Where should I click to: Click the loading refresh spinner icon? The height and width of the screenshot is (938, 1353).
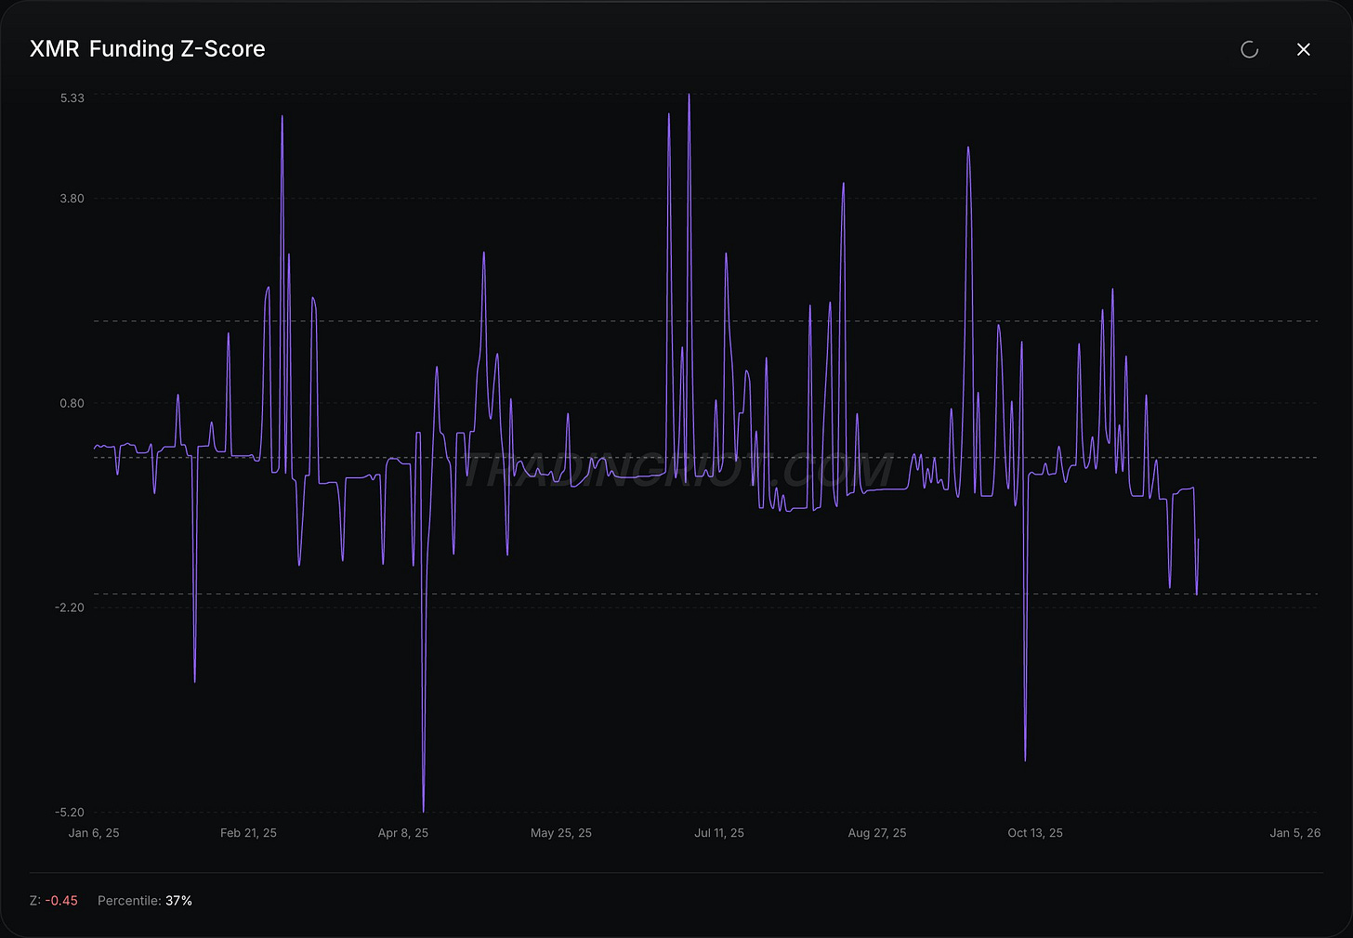pos(1250,49)
